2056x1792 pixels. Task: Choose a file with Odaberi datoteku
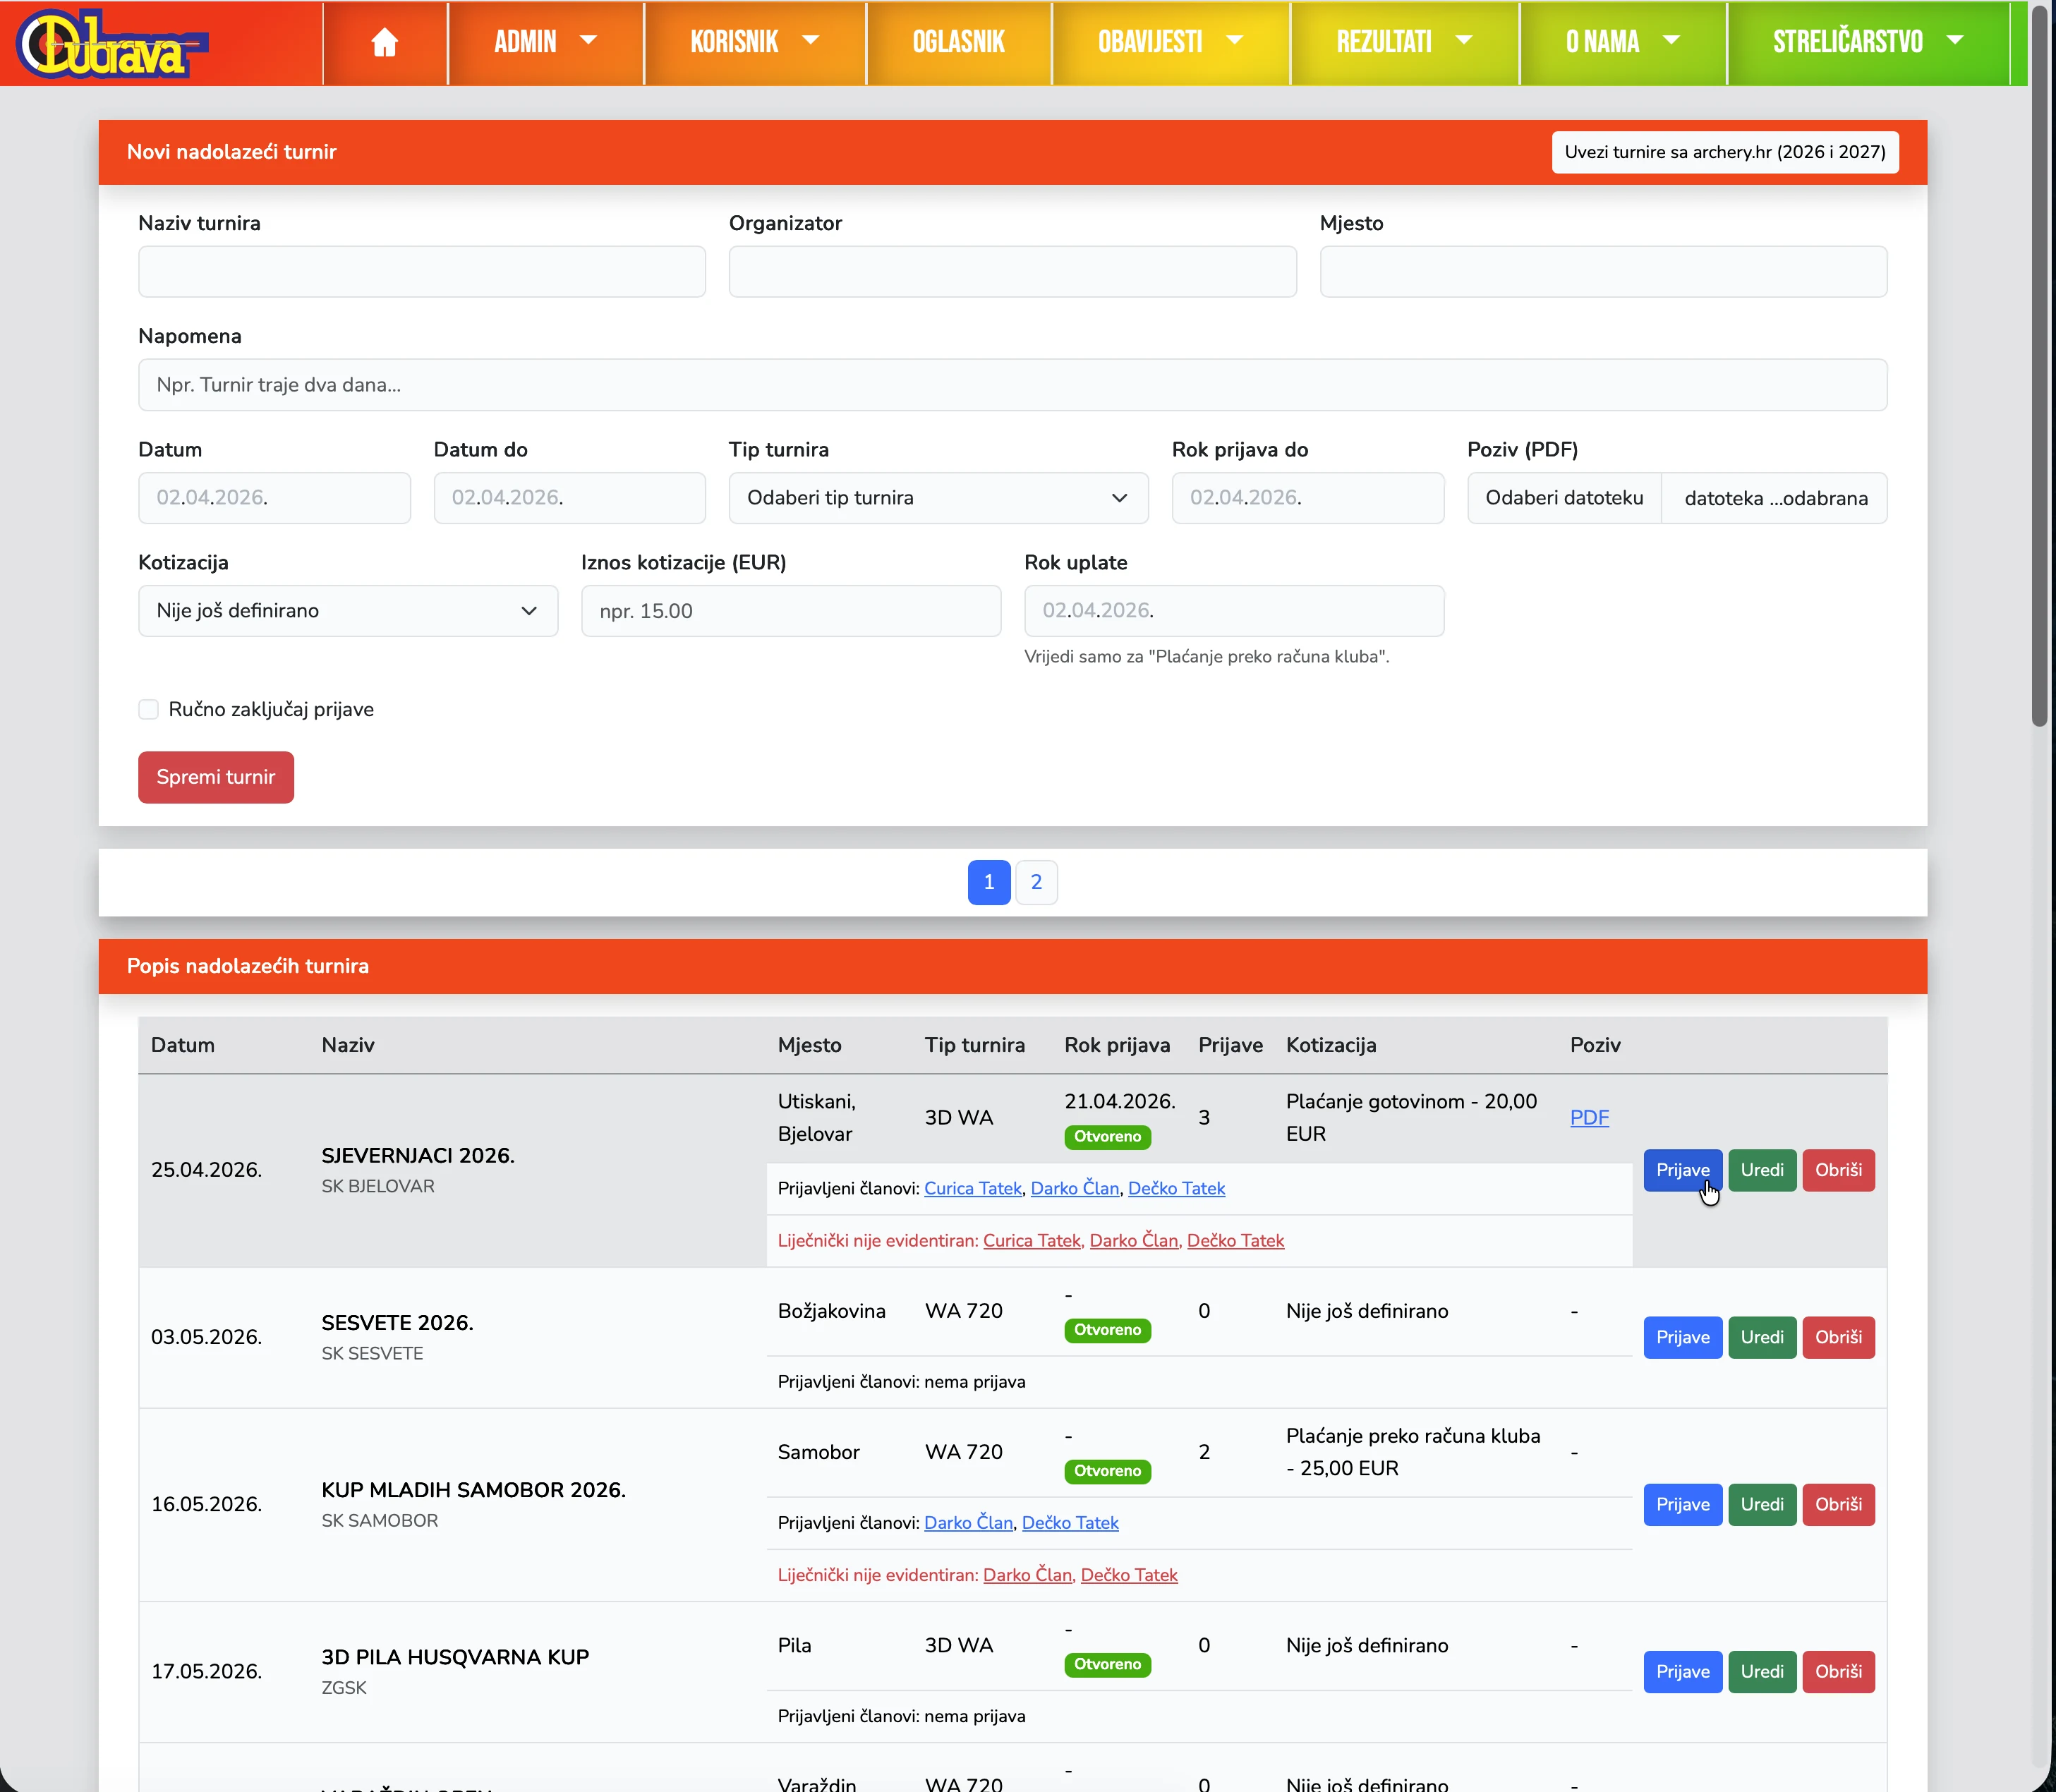(x=1564, y=498)
